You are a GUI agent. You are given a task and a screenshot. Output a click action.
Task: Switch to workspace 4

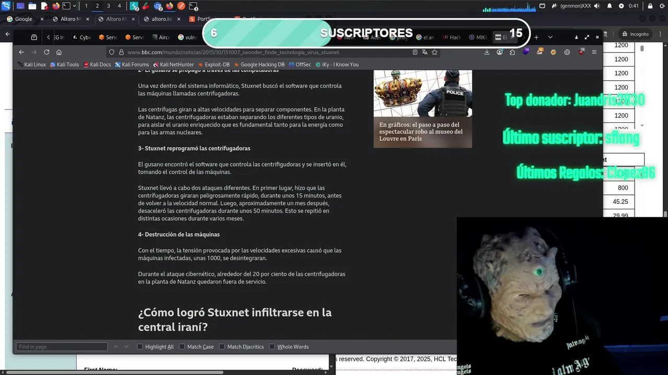[x=120, y=6]
